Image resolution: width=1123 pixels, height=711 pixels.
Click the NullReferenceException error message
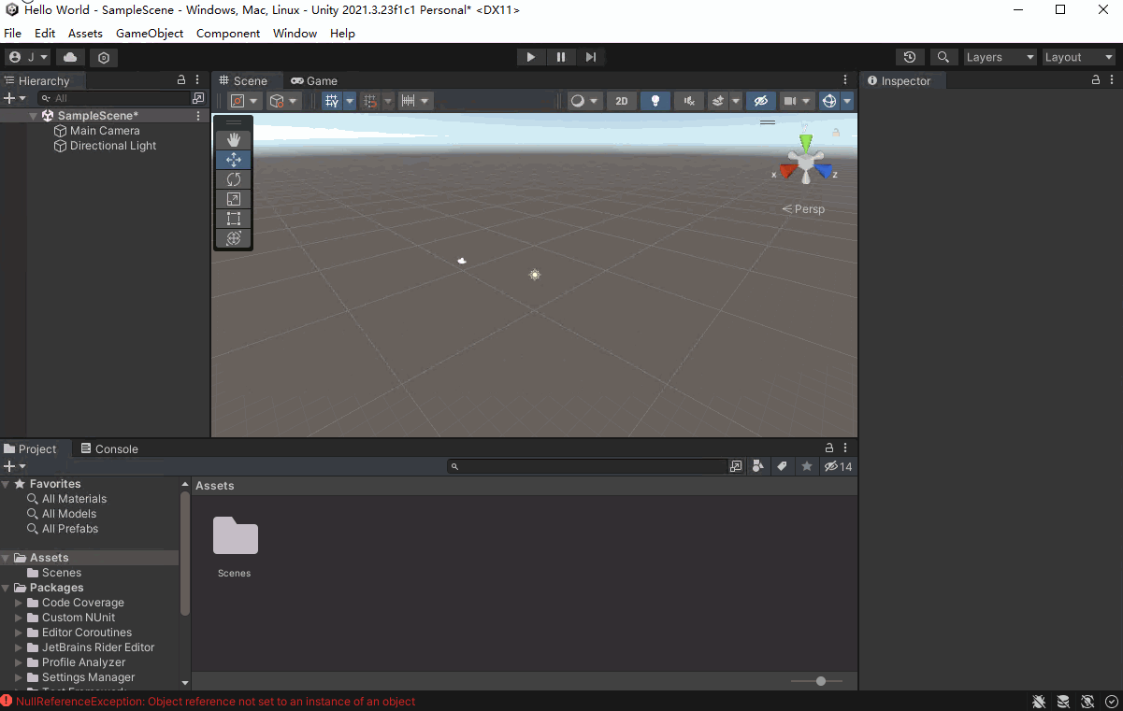tap(215, 702)
